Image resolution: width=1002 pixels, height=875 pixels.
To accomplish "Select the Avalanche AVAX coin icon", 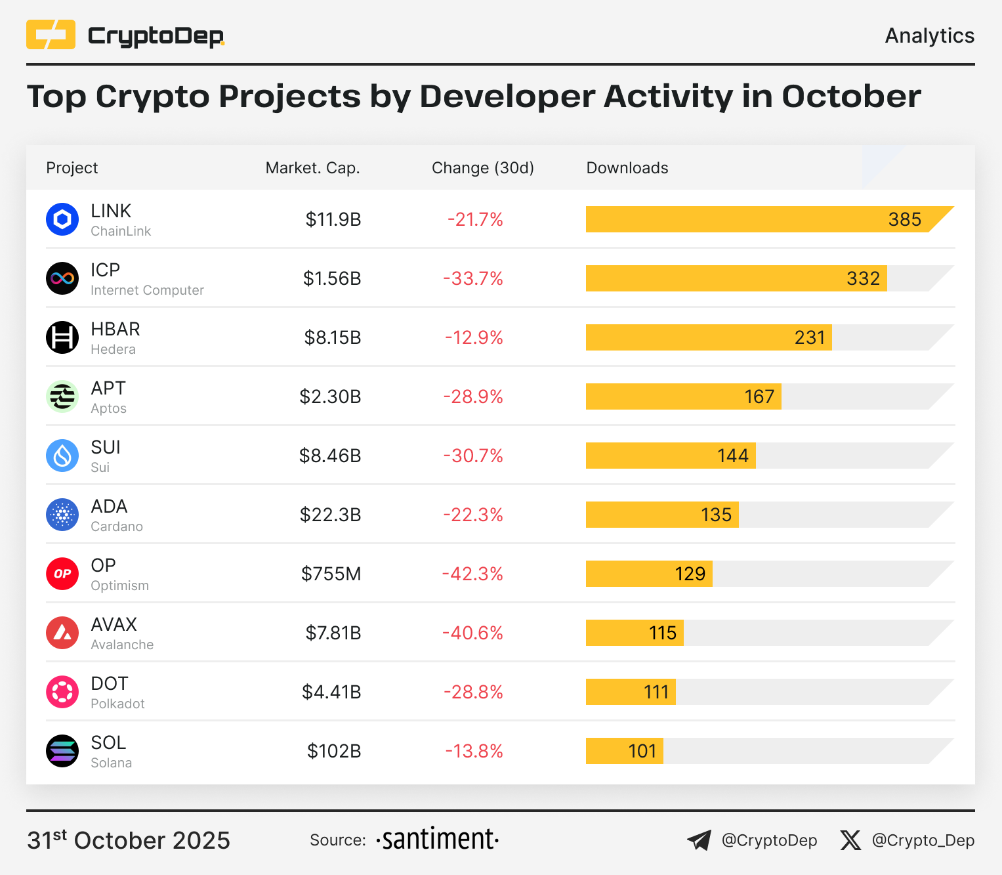I will 62,633.
